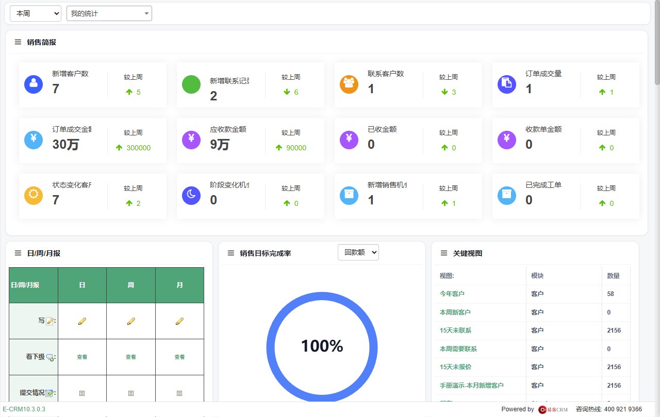Click the 订单成交金额 yen icon
The width and height of the screenshot is (660, 417).
coord(34,140)
